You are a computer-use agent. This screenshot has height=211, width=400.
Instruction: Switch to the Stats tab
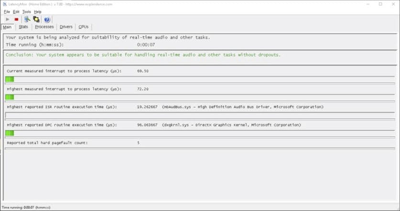(x=23, y=27)
